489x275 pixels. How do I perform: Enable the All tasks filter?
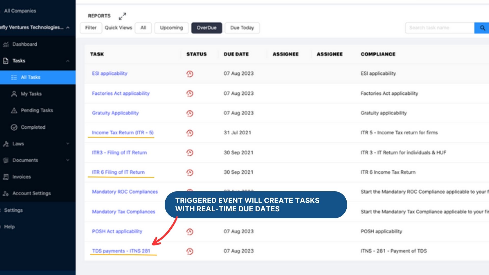click(143, 28)
